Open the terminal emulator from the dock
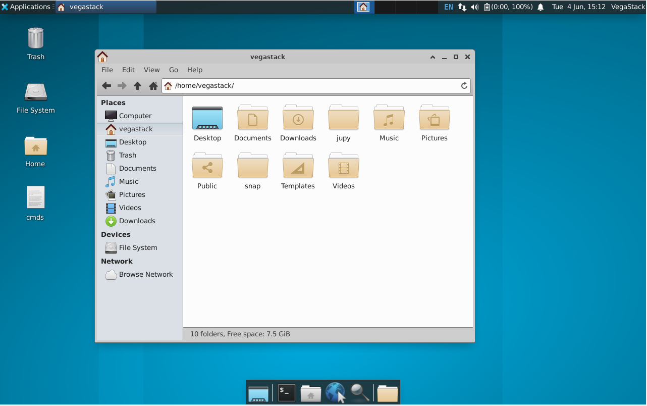Screen dimensions: 647x406 (x=286, y=392)
